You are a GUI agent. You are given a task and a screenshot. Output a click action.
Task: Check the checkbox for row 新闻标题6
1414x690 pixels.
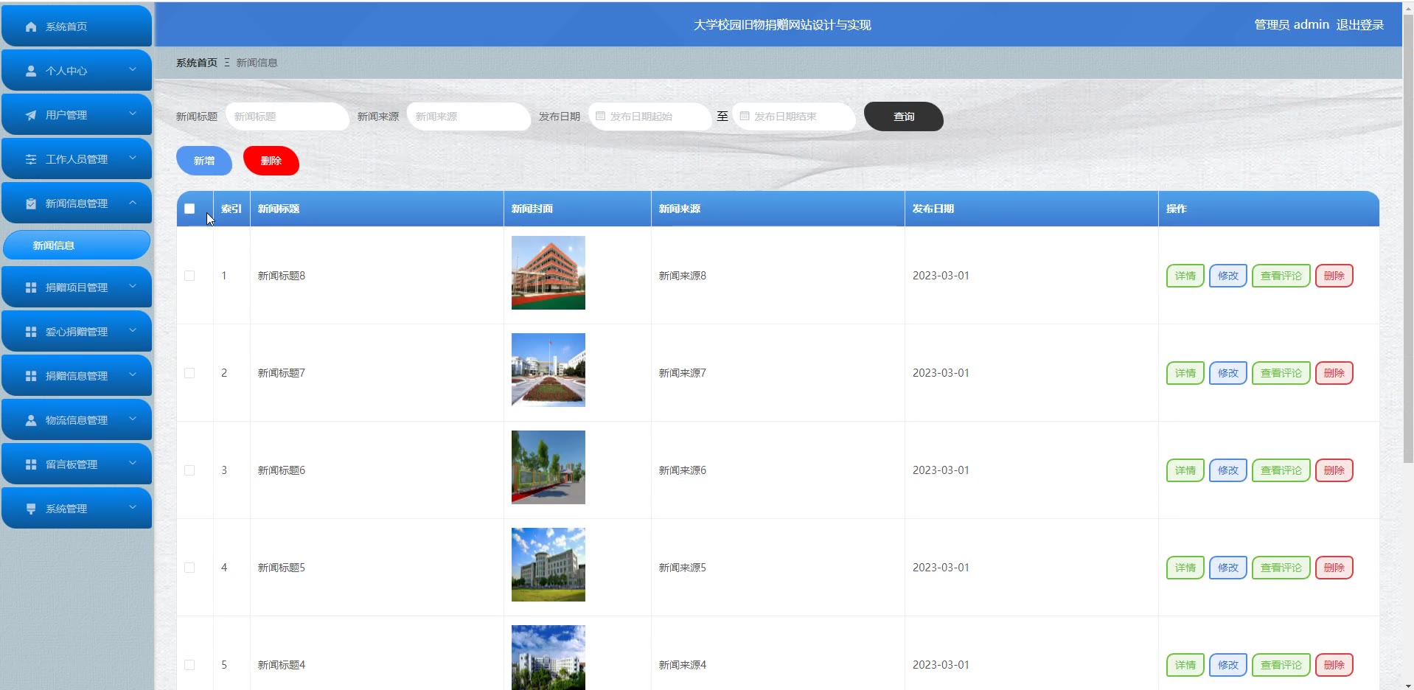pos(189,470)
